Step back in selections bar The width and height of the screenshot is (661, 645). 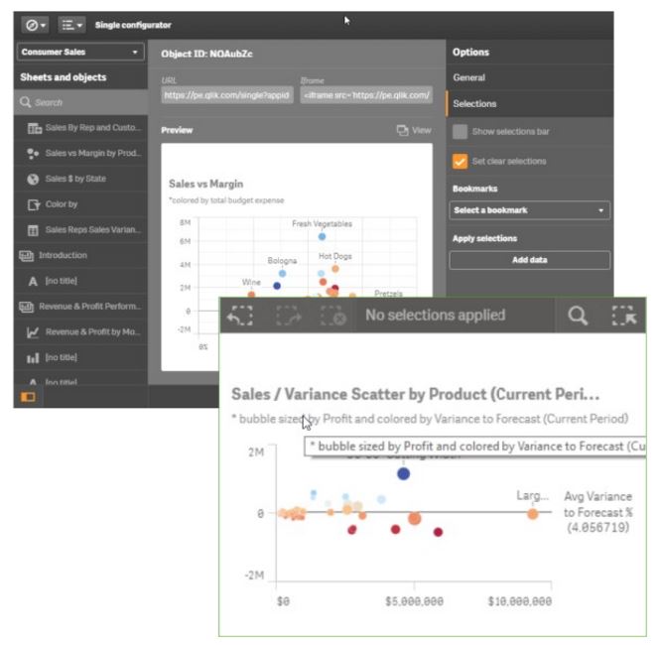(240, 316)
